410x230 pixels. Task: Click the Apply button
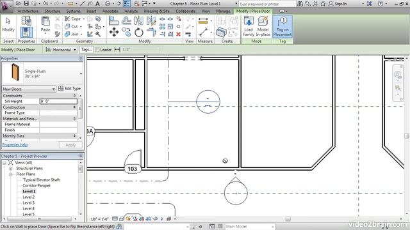(70, 145)
